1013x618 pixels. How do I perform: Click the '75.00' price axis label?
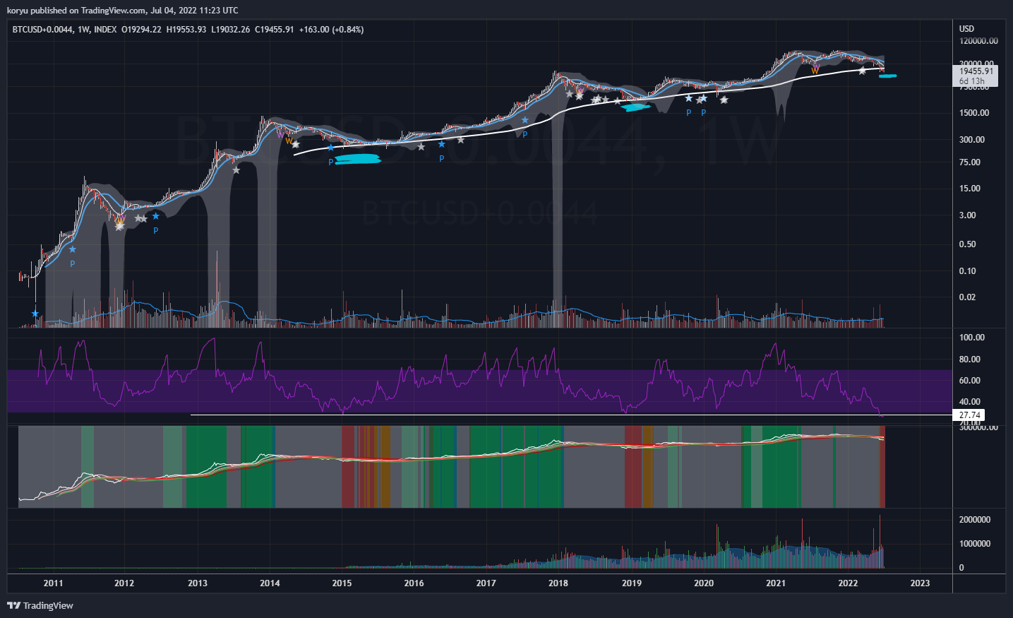(970, 162)
